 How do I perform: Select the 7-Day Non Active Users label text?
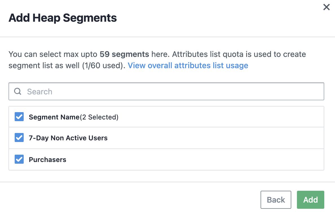[x=68, y=138]
